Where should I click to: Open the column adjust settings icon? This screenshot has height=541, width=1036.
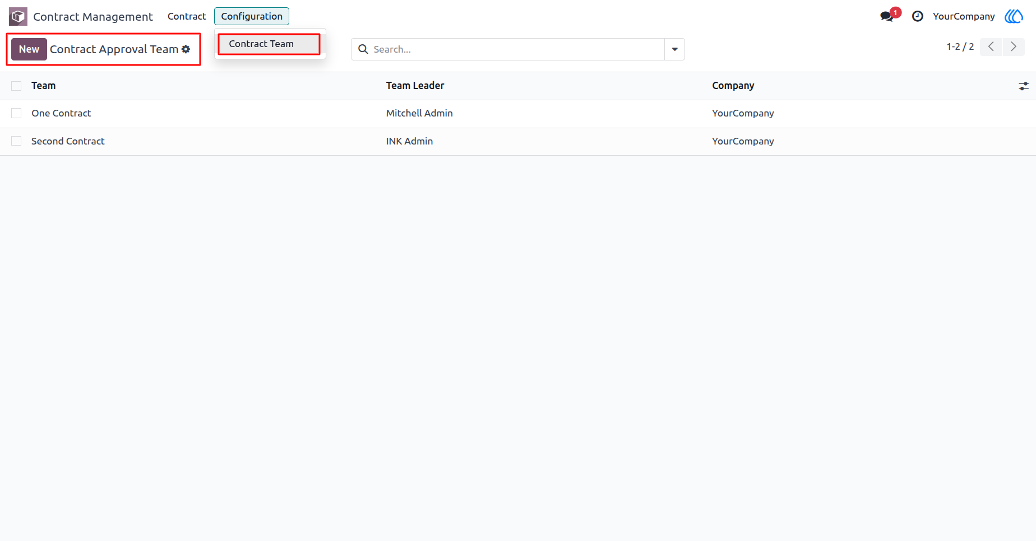click(x=1024, y=86)
